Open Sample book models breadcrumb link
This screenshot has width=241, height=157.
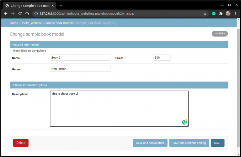[59, 23]
